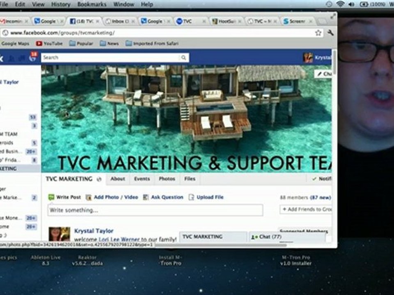Image resolution: width=394 pixels, height=295 pixels.
Task: Click the volume icon in the menu bar
Action: coord(352,4)
